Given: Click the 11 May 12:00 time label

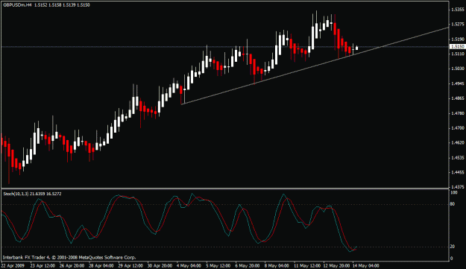Looking at the screenshot, I should [307, 265].
